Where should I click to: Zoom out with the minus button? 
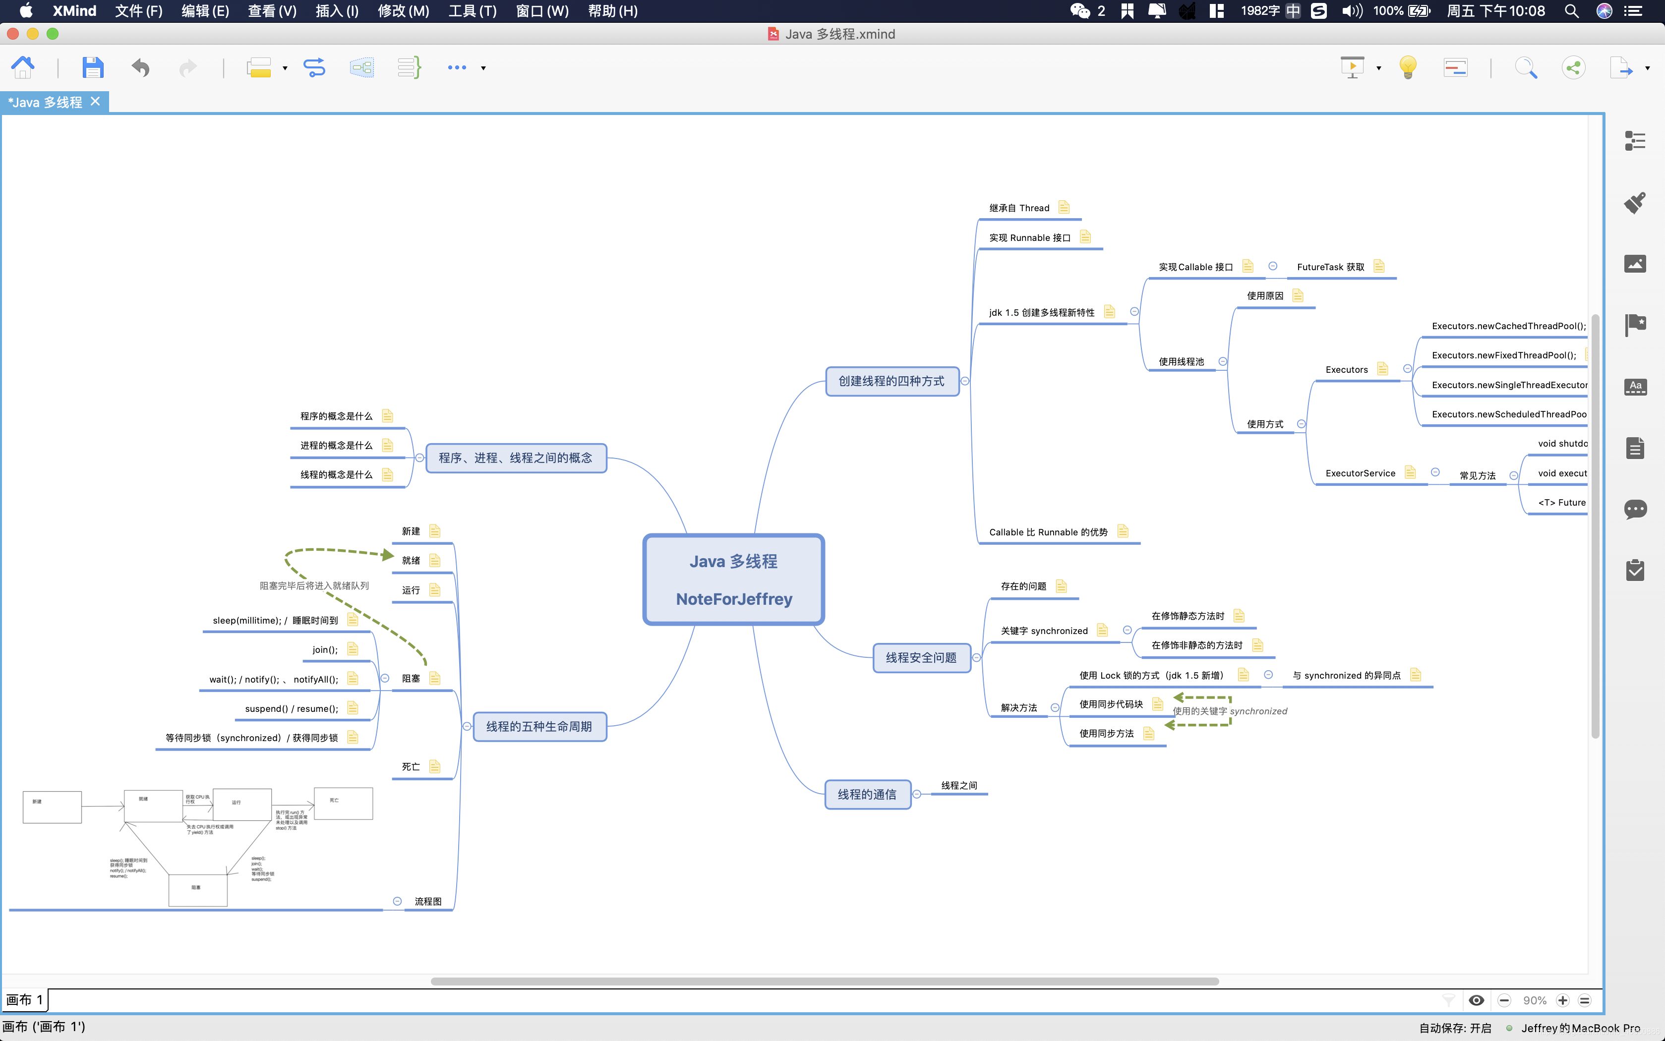1504,1000
